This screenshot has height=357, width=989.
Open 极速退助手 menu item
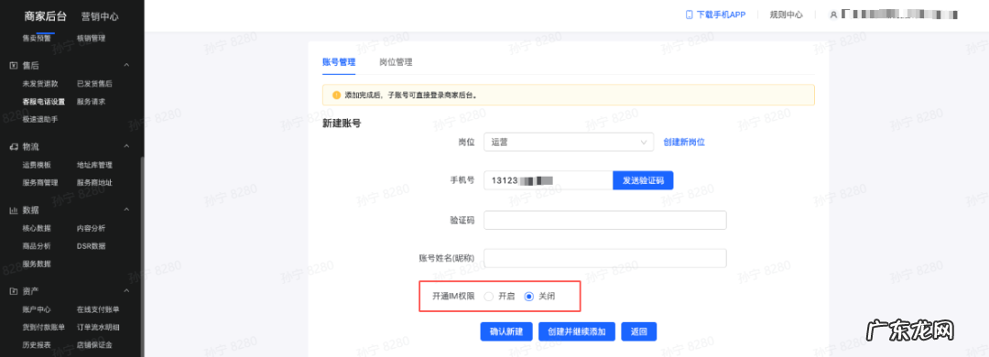click(x=40, y=119)
